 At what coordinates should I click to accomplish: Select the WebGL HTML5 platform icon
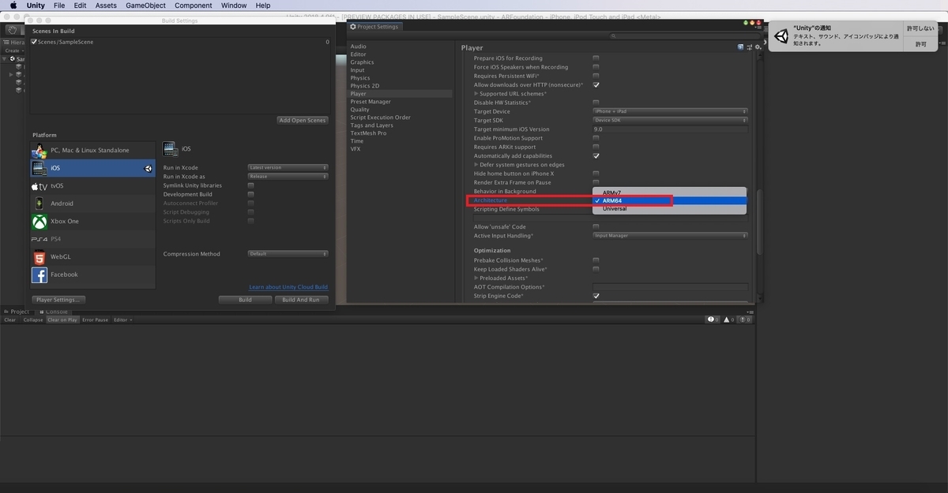point(39,257)
